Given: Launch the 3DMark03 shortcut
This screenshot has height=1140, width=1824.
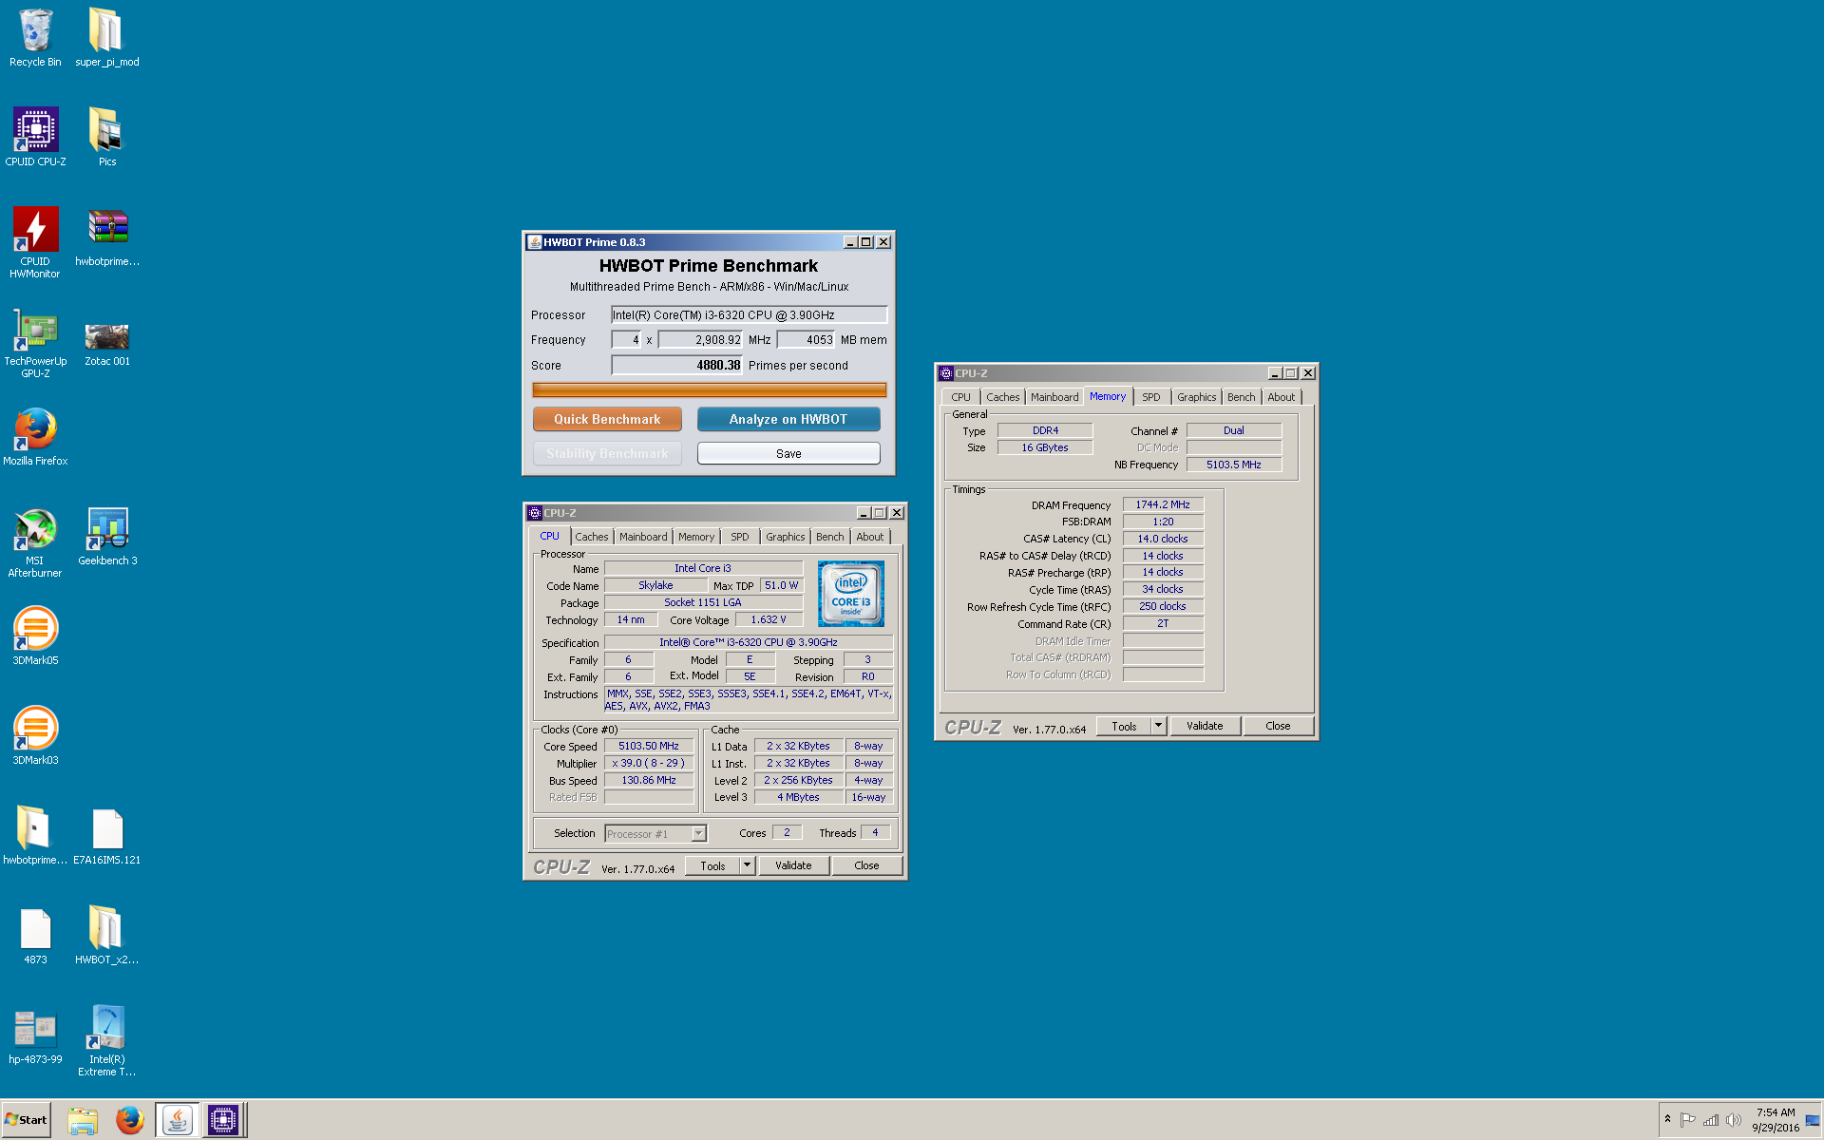Looking at the screenshot, I should (35, 736).
